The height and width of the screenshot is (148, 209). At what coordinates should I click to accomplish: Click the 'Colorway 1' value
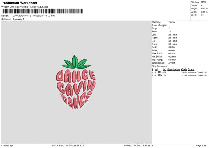18,19
